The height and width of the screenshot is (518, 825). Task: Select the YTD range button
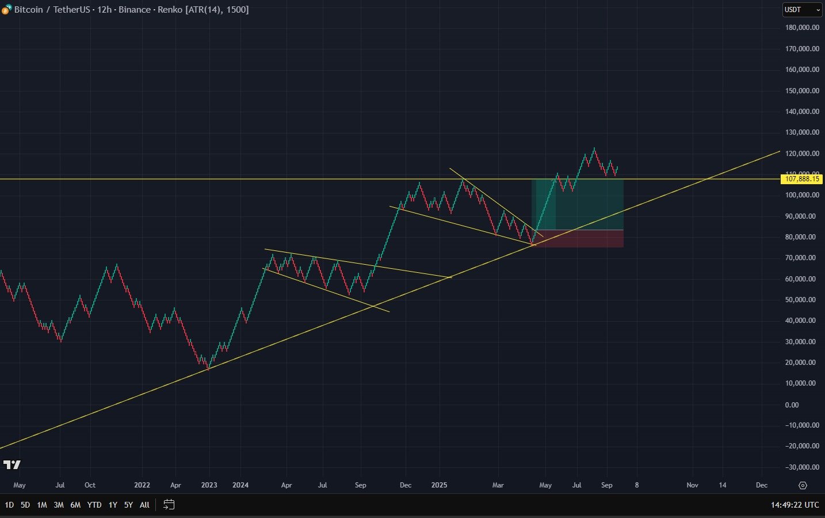coord(94,505)
